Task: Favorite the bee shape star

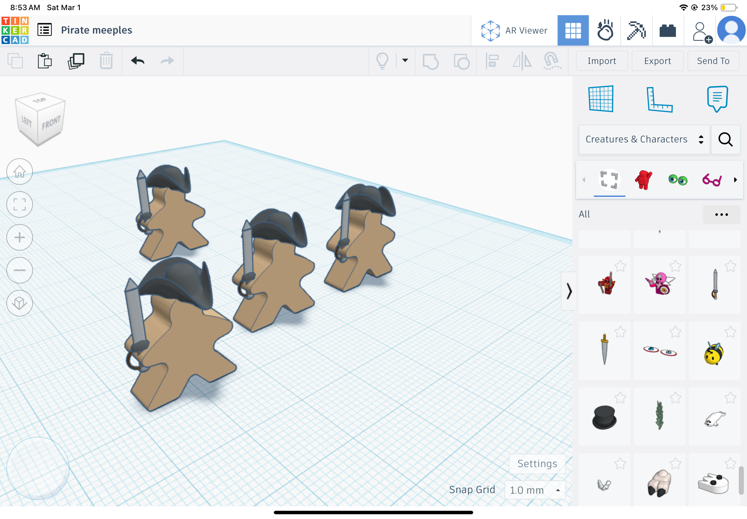Action: click(x=731, y=332)
